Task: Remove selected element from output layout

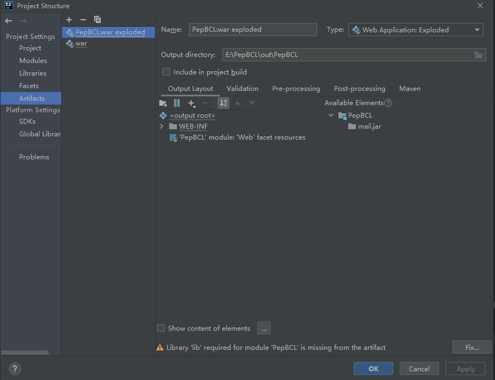Action: (206, 103)
